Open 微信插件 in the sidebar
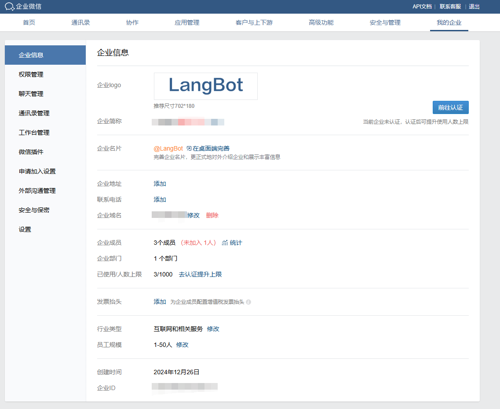This screenshot has height=409, width=500. click(x=30, y=152)
